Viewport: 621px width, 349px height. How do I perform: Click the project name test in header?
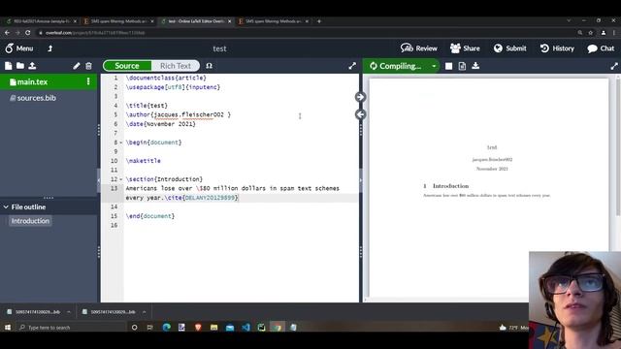pyautogui.click(x=219, y=48)
